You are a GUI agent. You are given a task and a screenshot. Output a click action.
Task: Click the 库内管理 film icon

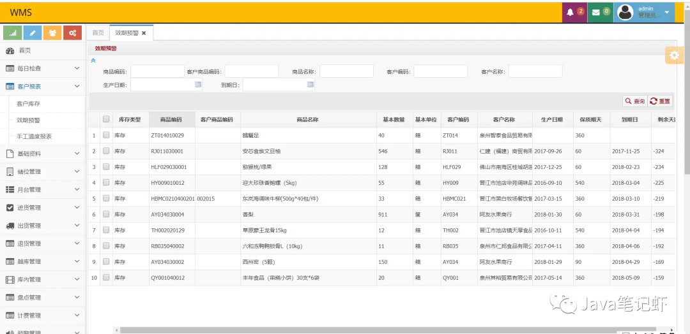point(10,280)
